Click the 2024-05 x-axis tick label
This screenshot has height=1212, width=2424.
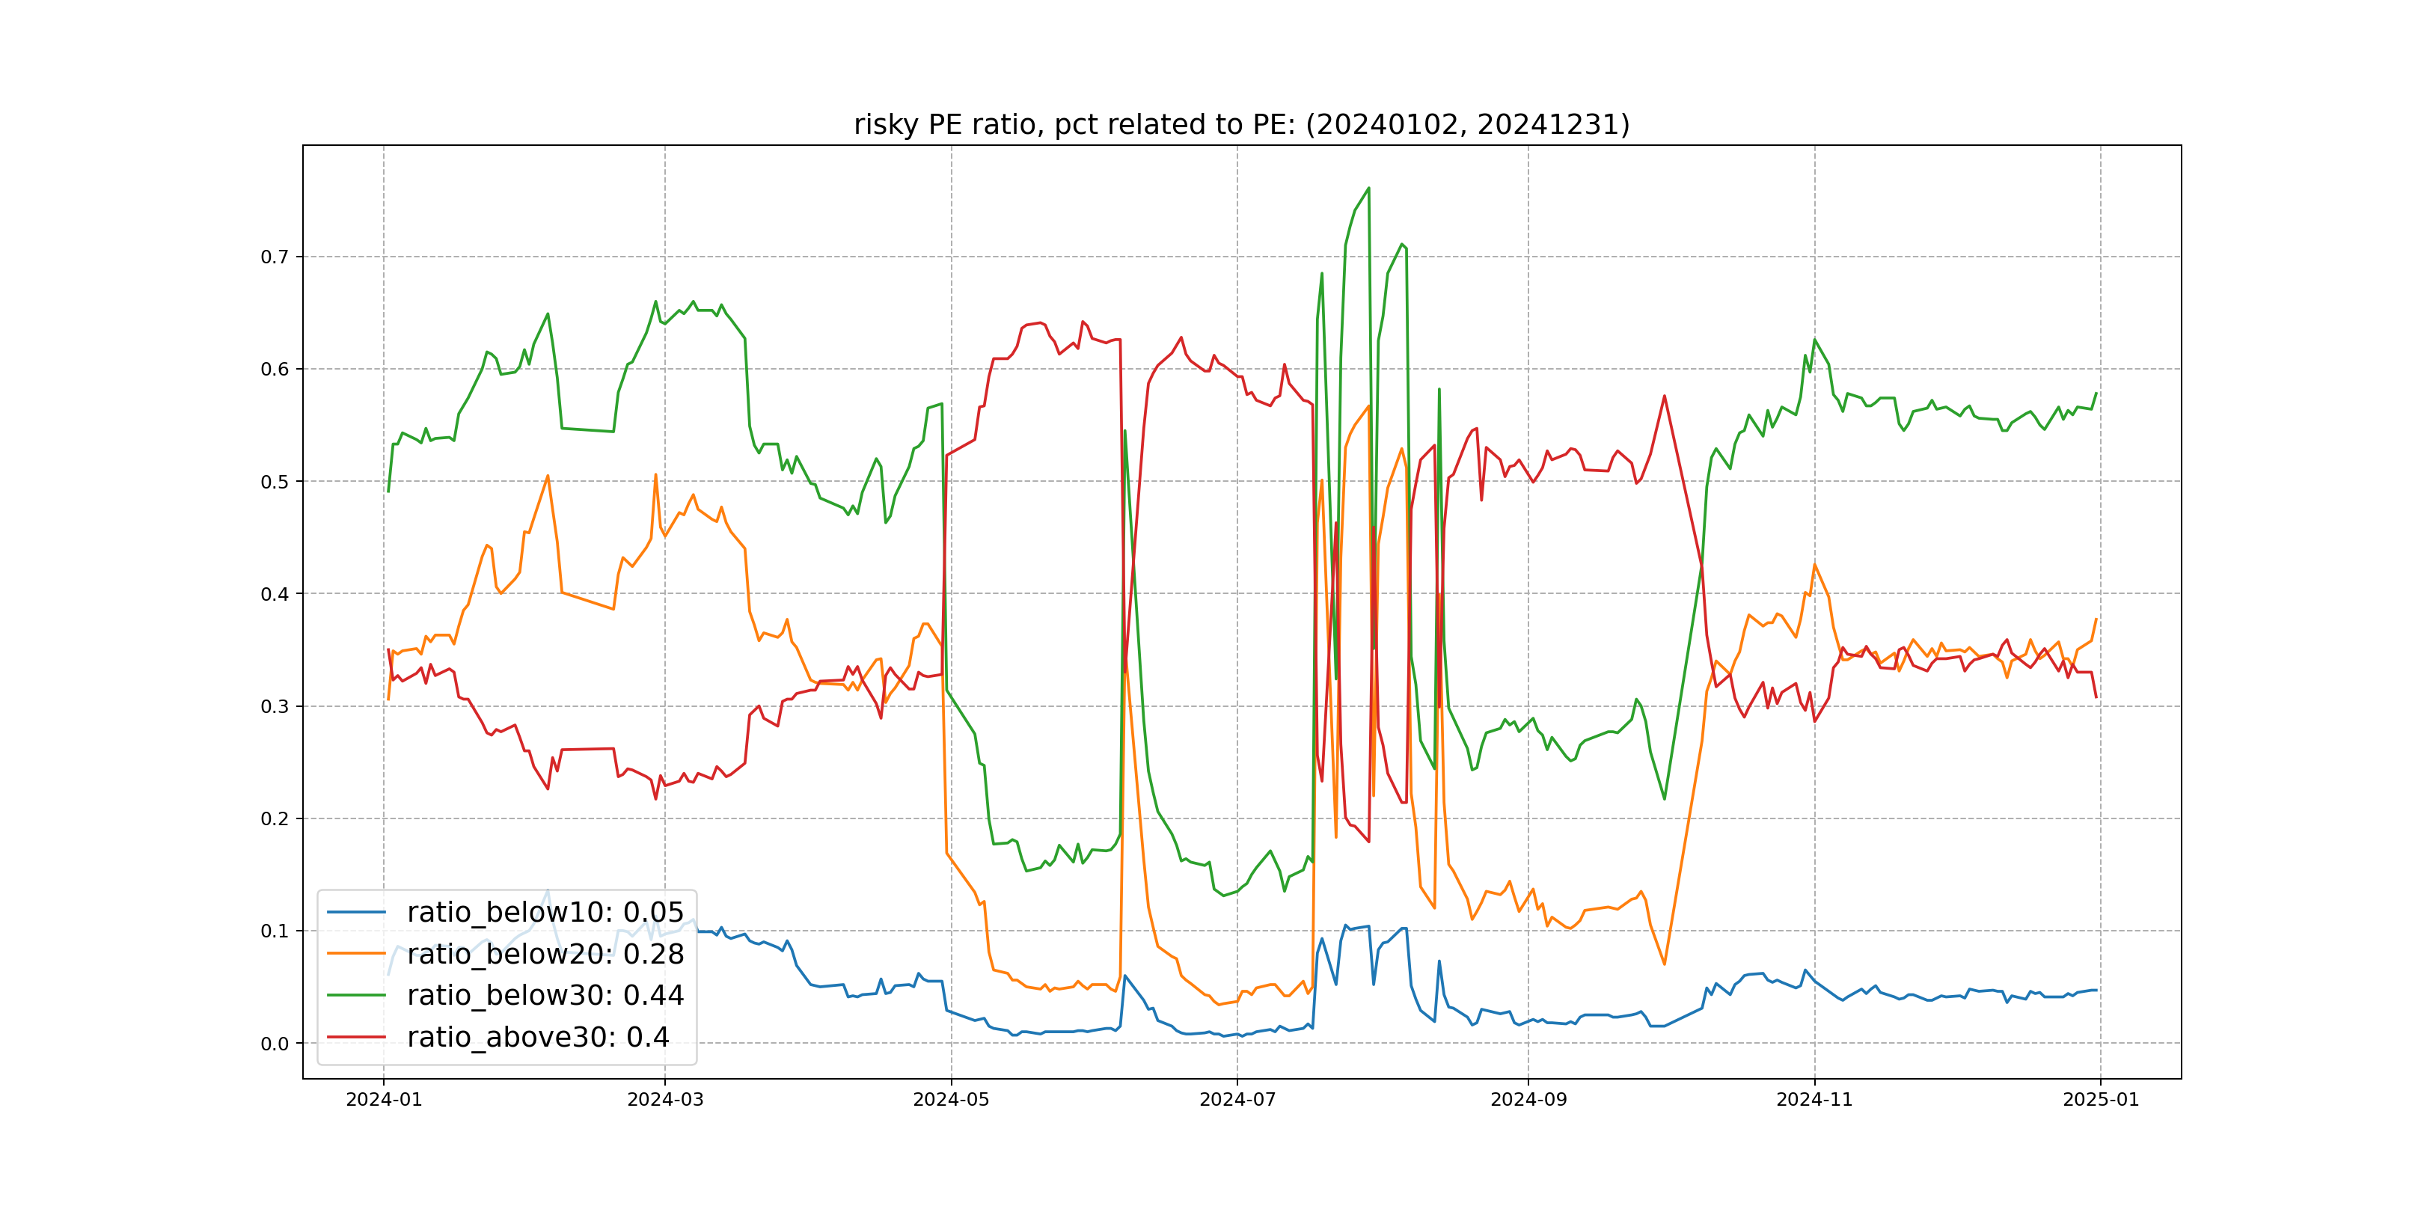coord(952,1099)
